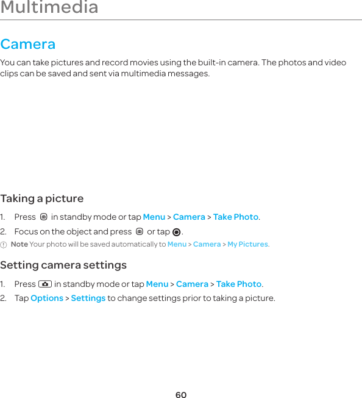The height and width of the screenshot is (398, 362).
Task: Click Camera link in the Note line
Action: (207, 244)
